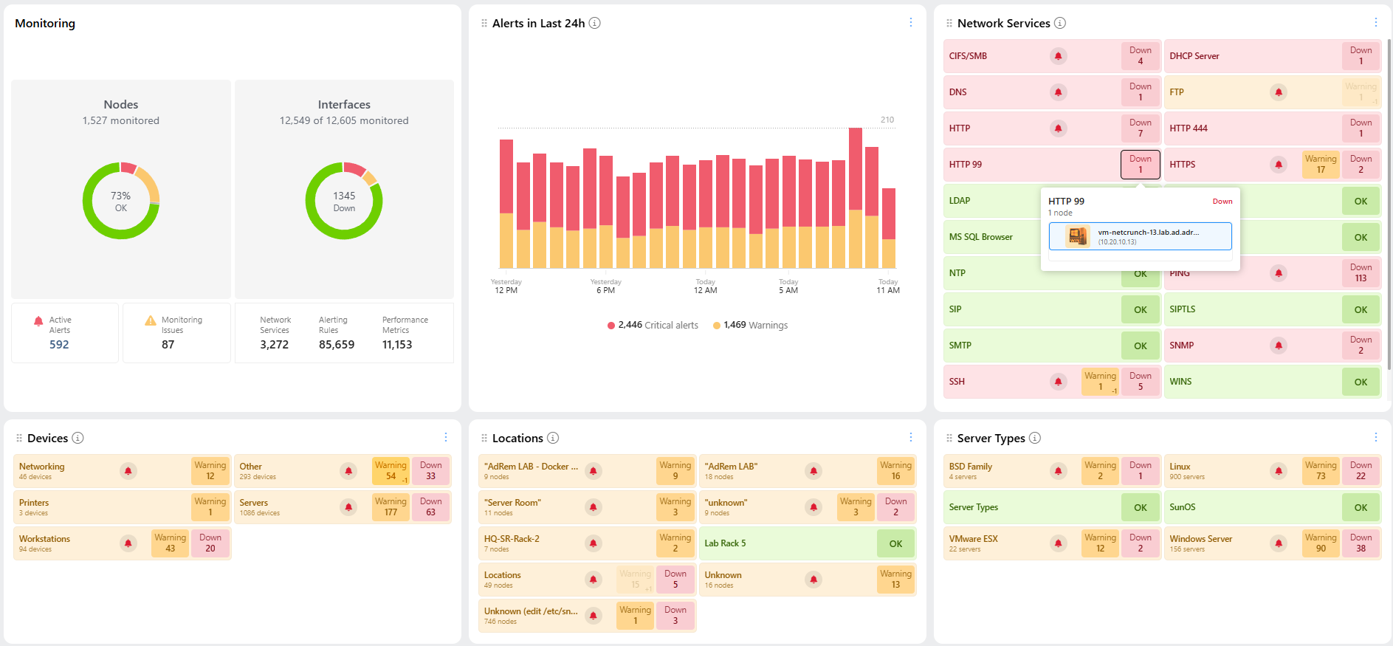Click the alert bell on SNMP row

coord(1279,346)
